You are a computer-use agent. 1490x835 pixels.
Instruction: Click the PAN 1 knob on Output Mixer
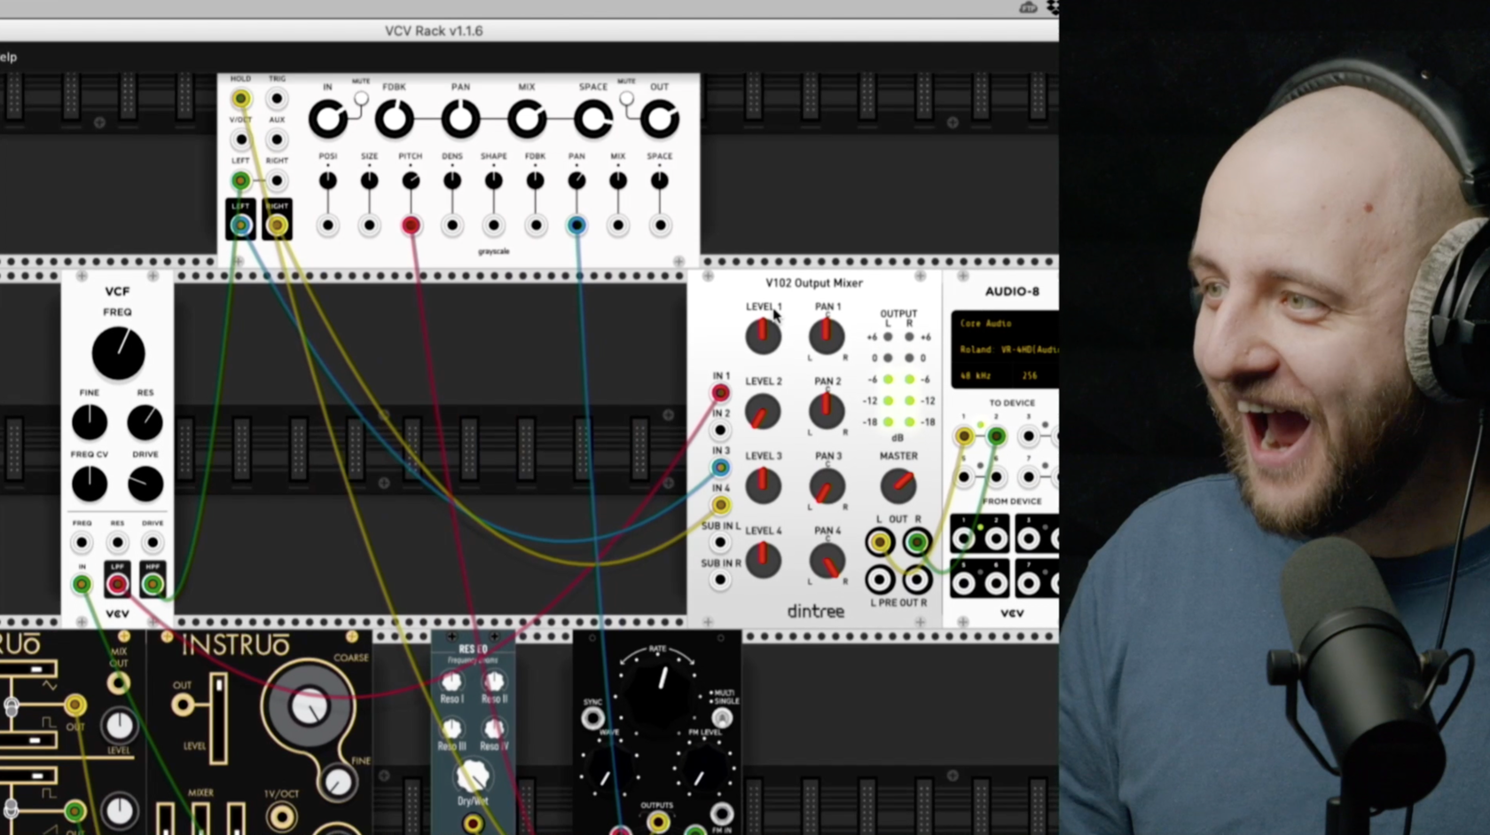(x=827, y=336)
